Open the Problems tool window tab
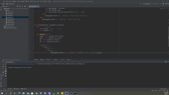 16,89
